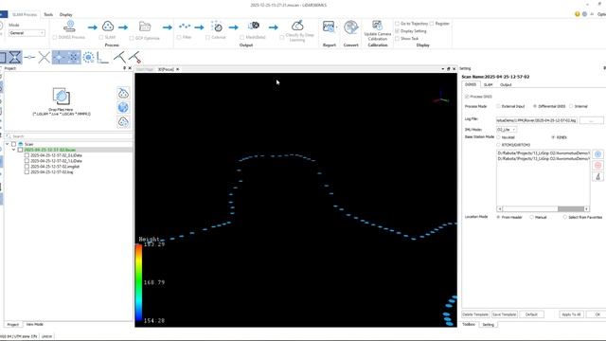Screen dimensions: 606x341
Task: Select the branching line tool
Action: (119, 57)
